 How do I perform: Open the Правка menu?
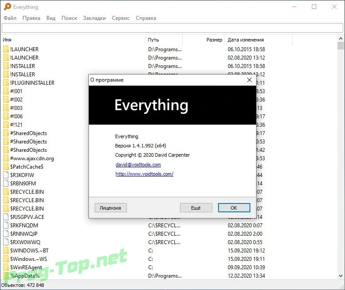[31, 18]
